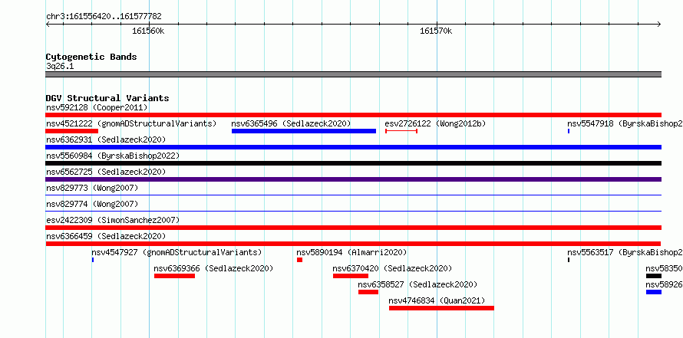The height and width of the screenshot is (338, 683).
Task: Click the tiny black nsv5563517 marker
Action: click(x=569, y=260)
